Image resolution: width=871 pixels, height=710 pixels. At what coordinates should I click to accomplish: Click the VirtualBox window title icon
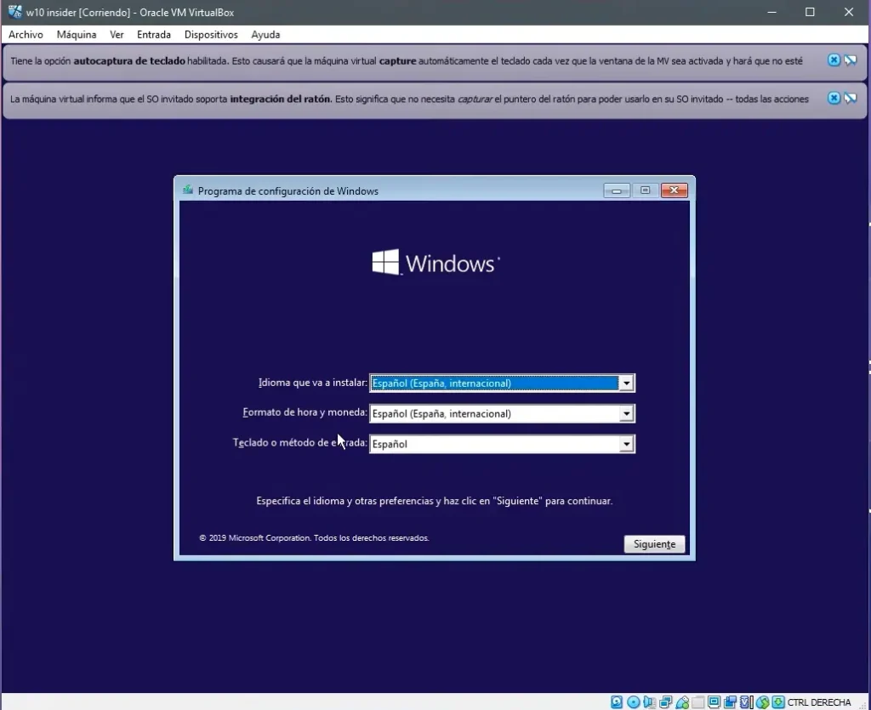tap(14, 12)
